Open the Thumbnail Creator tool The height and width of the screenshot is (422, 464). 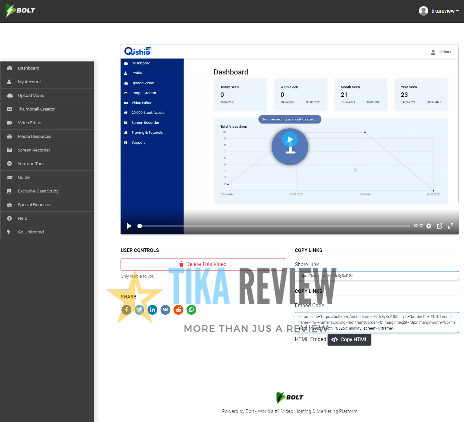click(36, 109)
